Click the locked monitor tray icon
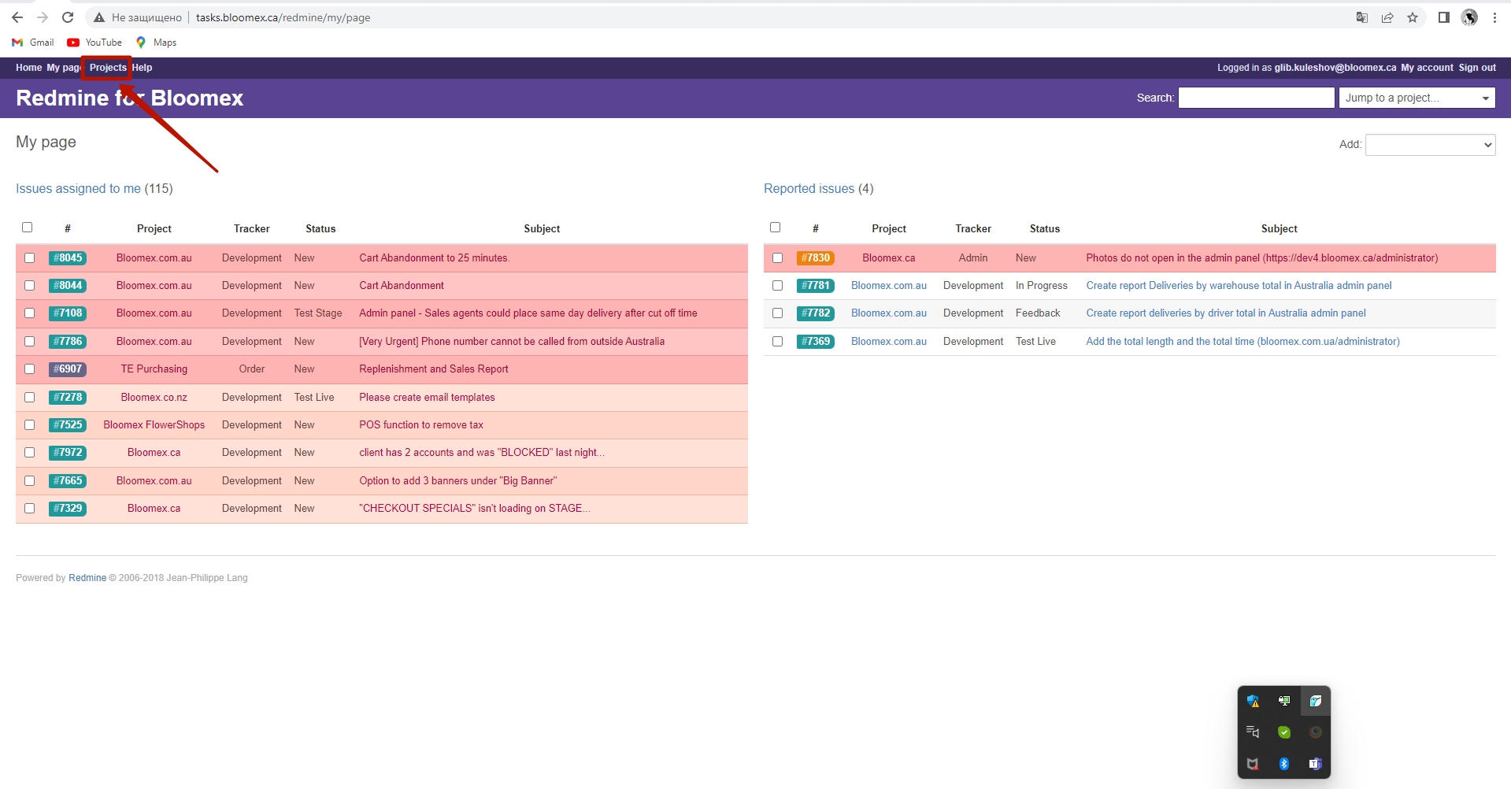The width and height of the screenshot is (1511, 789). (x=1284, y=701)
